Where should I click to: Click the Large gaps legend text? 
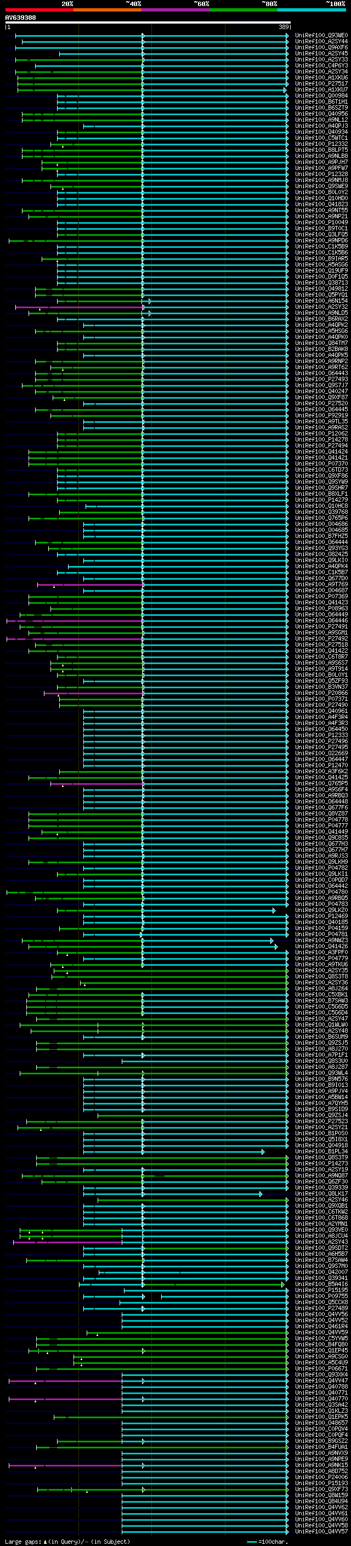pos(67,1541)
